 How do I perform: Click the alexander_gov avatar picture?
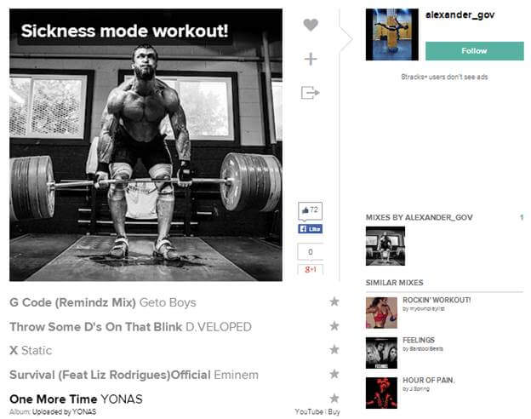point(391,35)
